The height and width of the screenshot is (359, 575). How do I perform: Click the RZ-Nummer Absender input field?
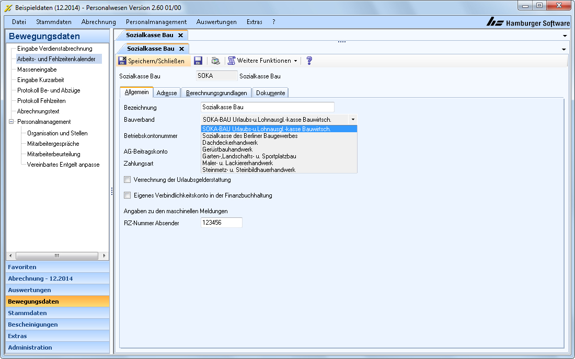point(222,223)
